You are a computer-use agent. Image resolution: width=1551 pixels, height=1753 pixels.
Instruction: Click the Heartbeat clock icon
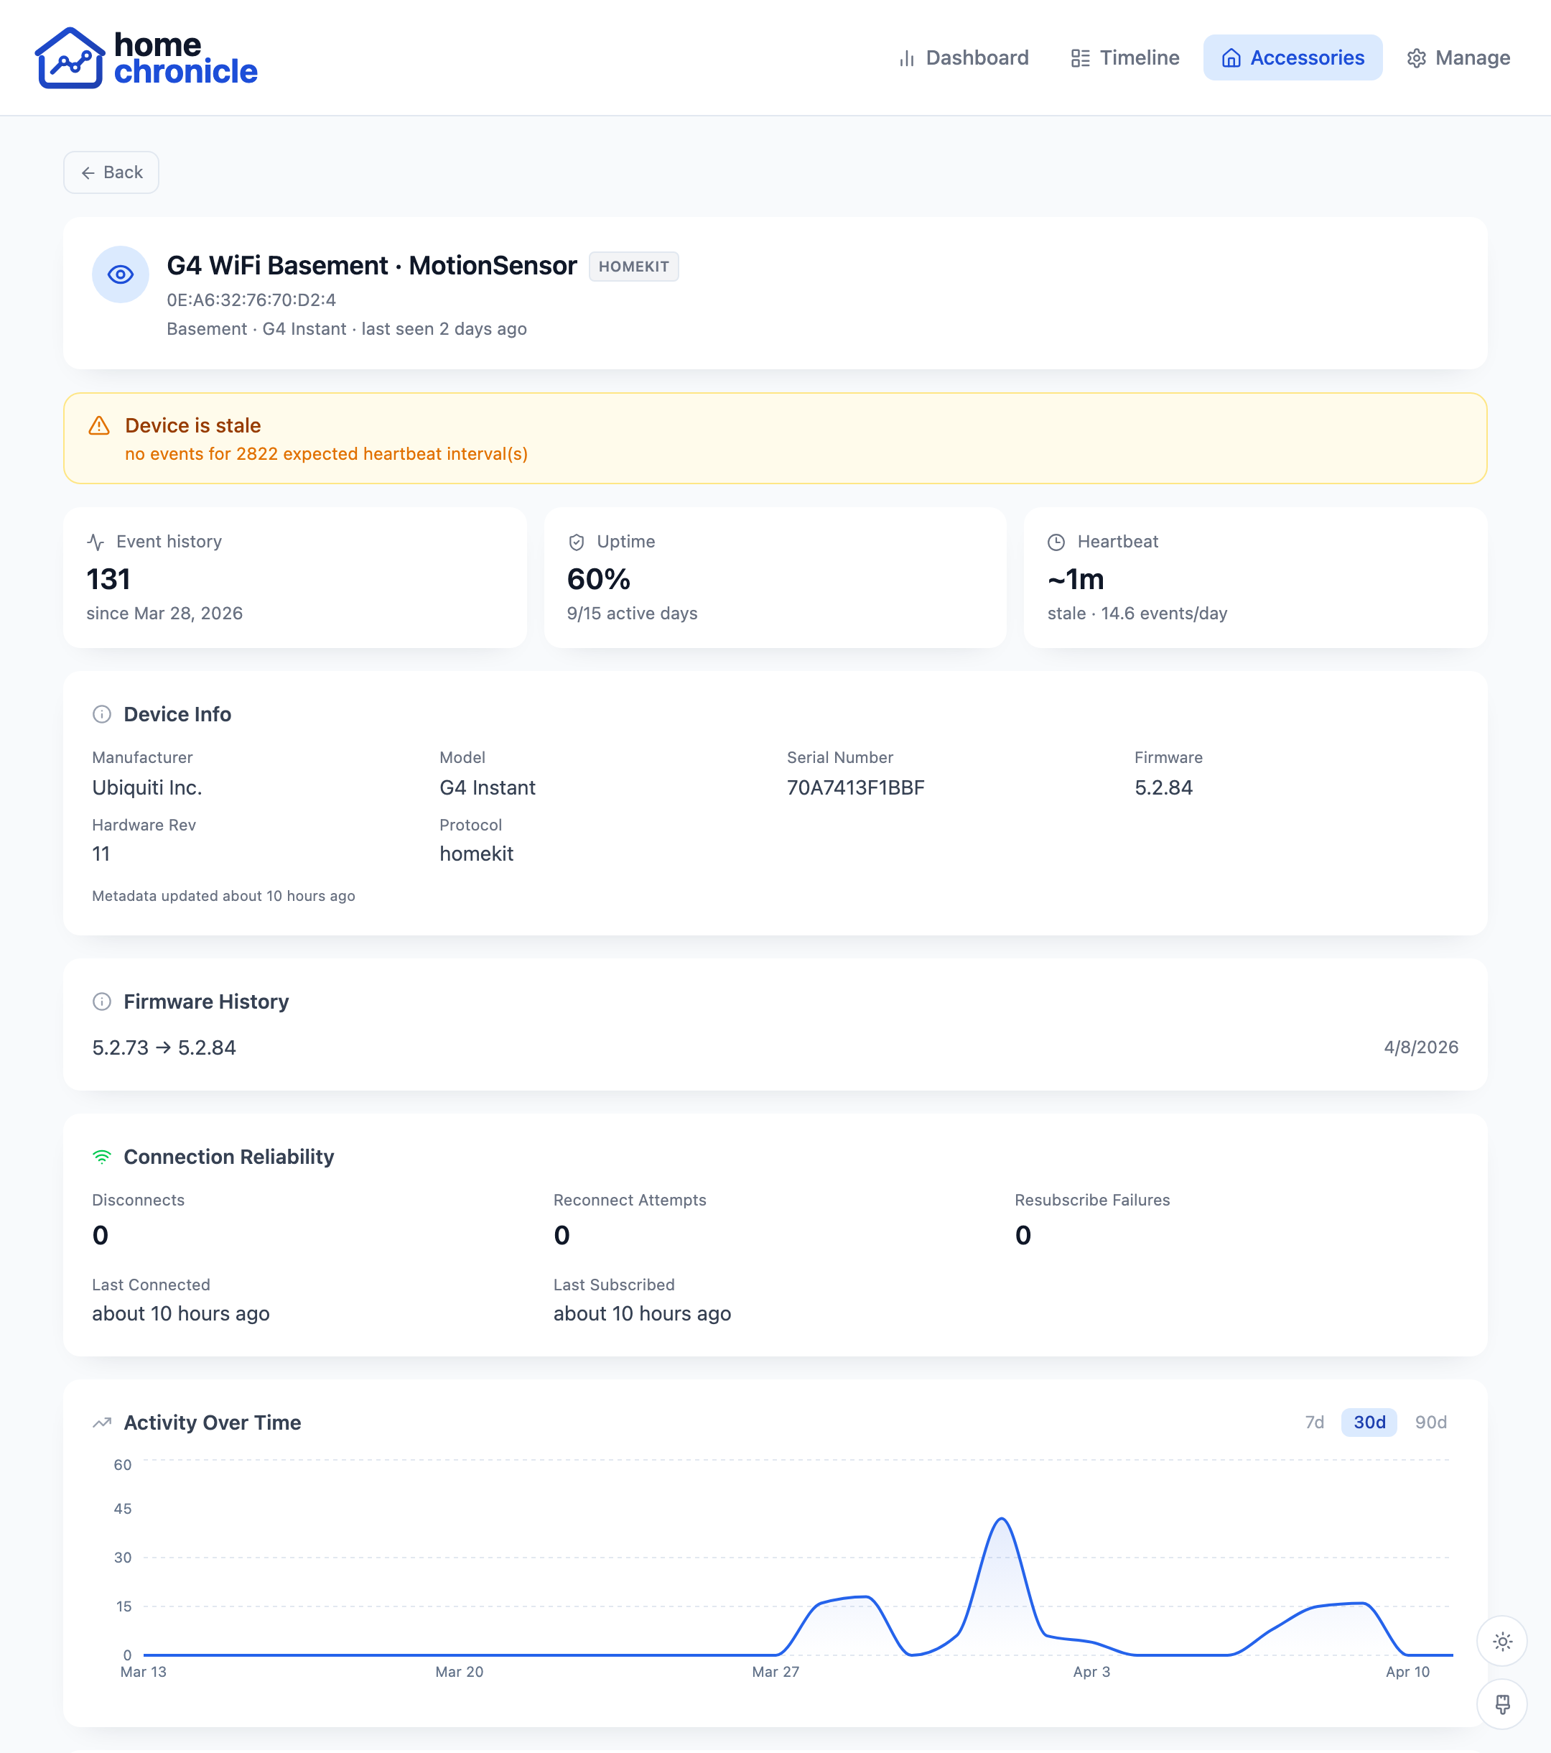(1056, 541)
